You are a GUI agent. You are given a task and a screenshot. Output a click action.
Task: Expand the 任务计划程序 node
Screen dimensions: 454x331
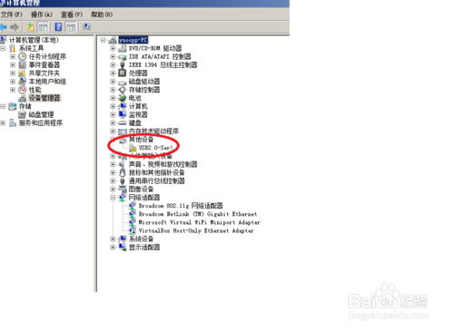(x=13, y=56)
